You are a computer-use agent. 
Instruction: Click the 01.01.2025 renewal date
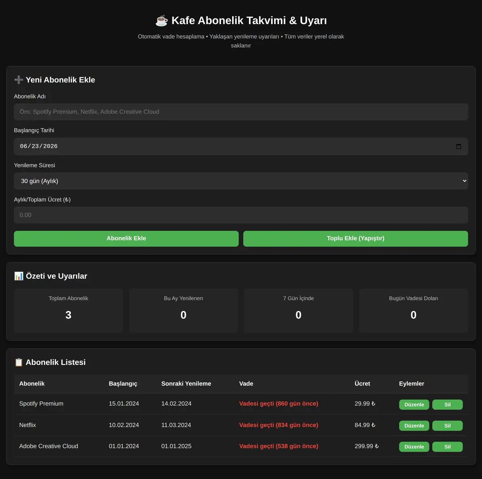pyautogui.click(x=176, y=446)
